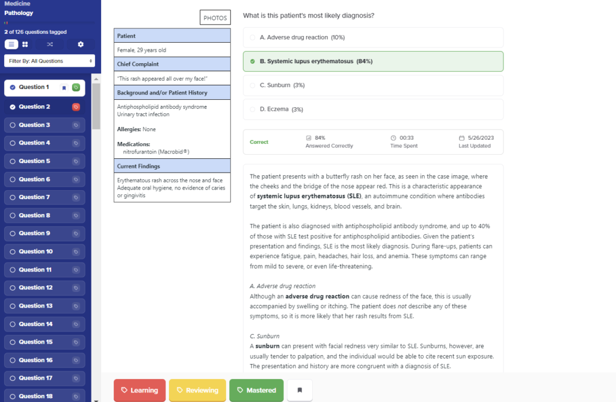
Task: Mark question as Learning
Action: click(140, 390)
